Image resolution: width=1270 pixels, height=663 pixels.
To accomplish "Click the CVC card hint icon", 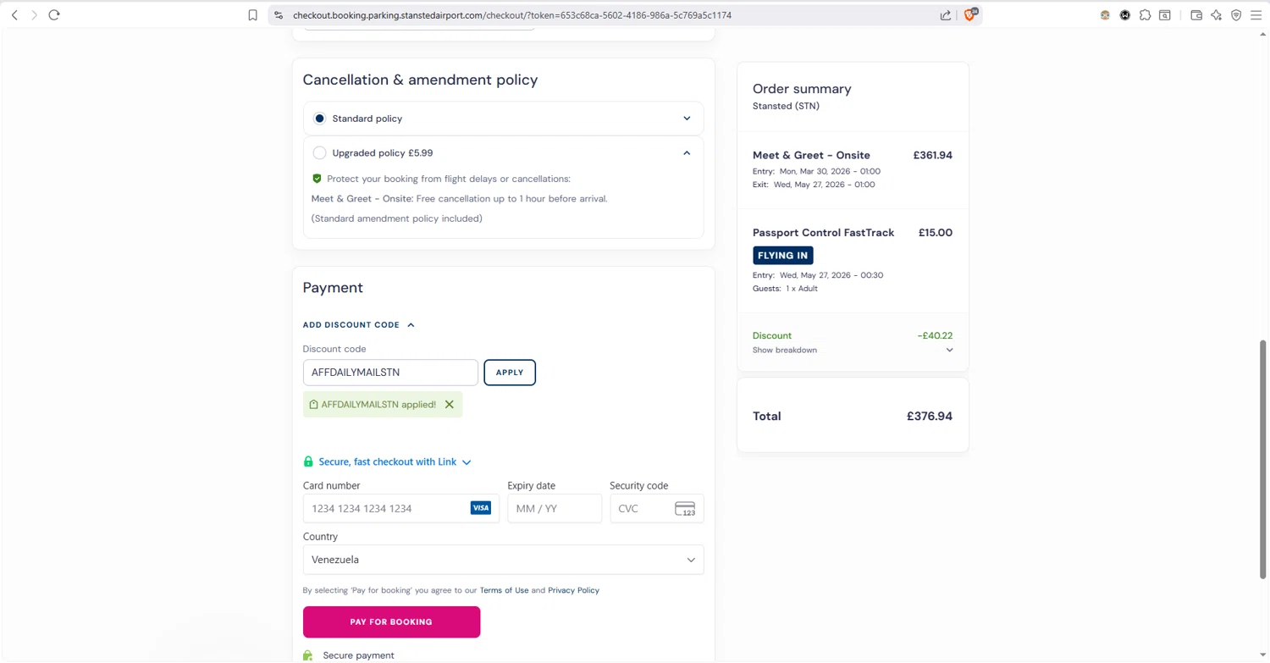I will click(x=685, y=509).
